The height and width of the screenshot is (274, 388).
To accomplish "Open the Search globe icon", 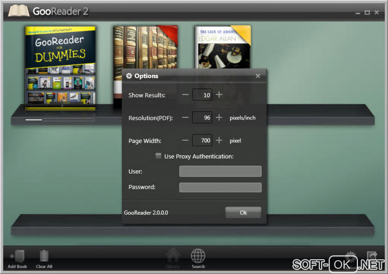I will pos(198,256).
